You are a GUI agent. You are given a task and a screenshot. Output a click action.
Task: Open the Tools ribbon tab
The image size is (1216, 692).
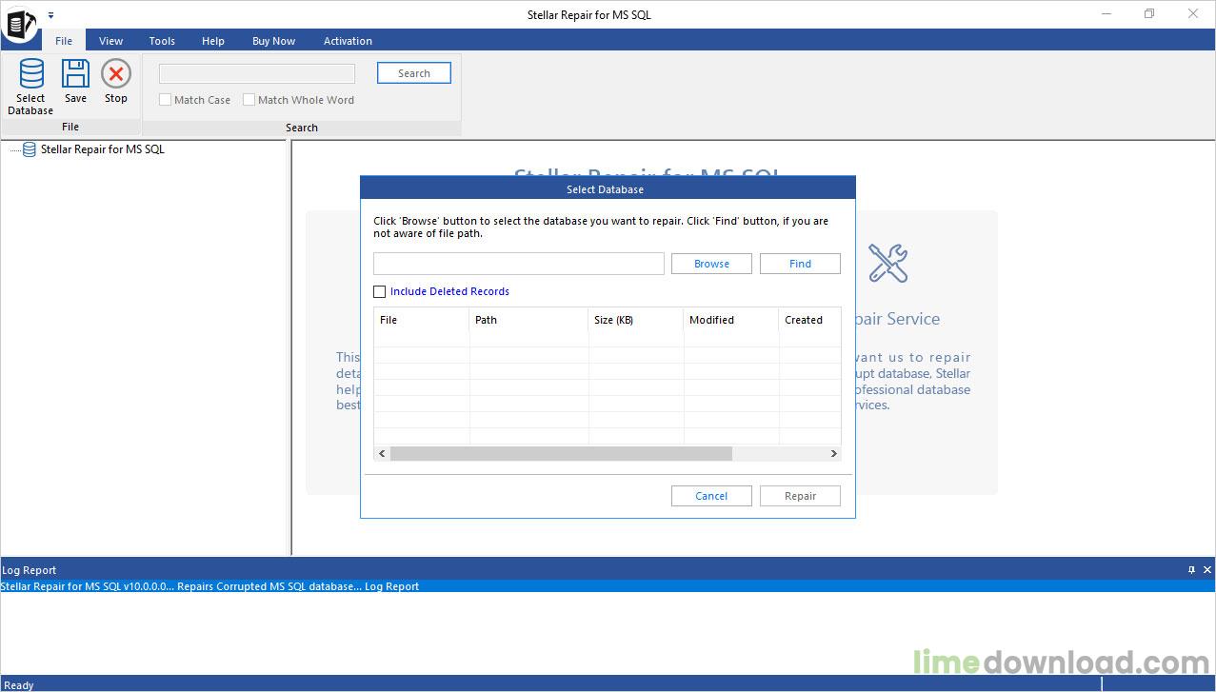coord(162,41)
